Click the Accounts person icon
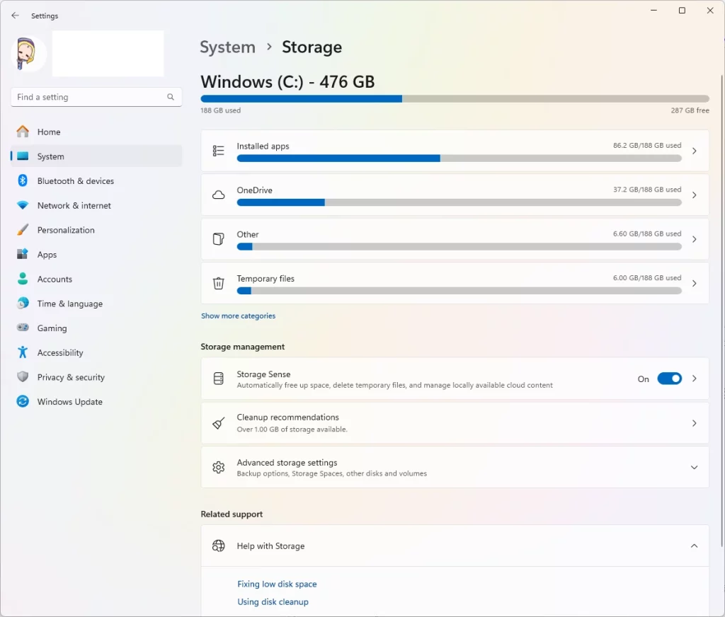Image resolution: width=725 pixels, height=617 pixels. tap(22, 278)
